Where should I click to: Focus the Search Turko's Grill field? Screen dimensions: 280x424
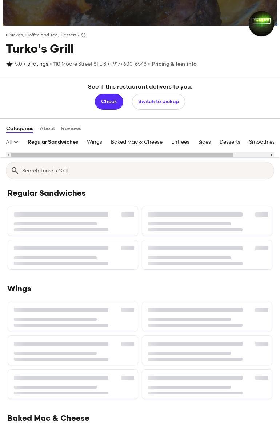pos(140,171)
